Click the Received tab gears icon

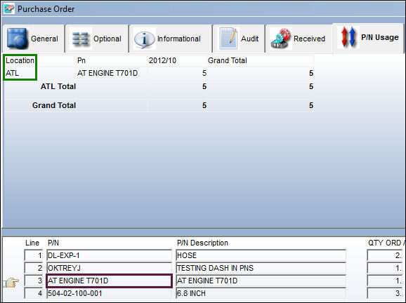tap(281, 39)
